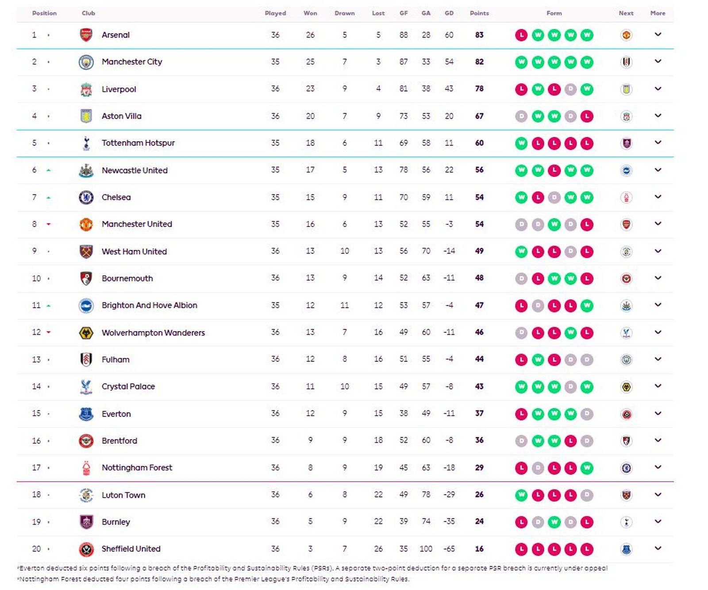Viewport: 708px width, 590px height.
Task: Select Burnley badge in Tottenham Hotspur's Next column
Action: click(626, 143)
